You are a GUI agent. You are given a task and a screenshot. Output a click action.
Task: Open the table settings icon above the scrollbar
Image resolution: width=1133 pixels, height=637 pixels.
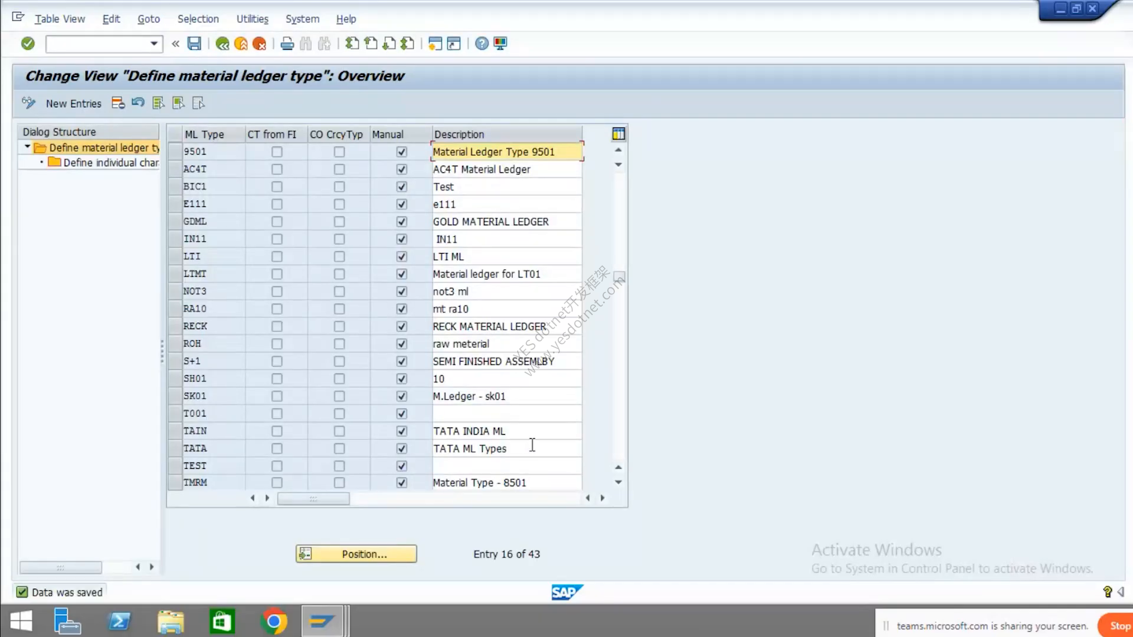(x=618, y=134)
